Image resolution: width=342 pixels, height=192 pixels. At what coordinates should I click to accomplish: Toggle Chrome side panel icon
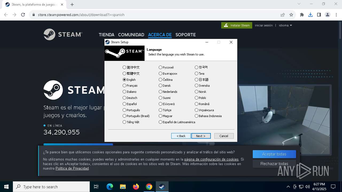(319, 15)
